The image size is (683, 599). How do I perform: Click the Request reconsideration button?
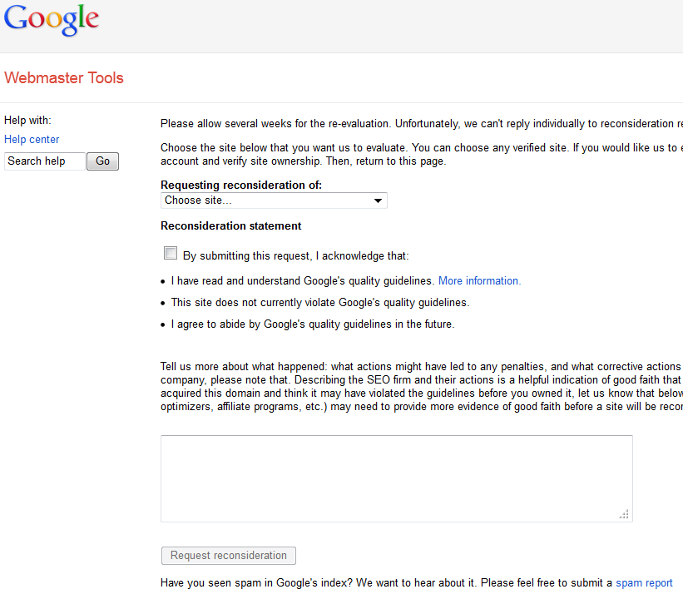point(229,556)
